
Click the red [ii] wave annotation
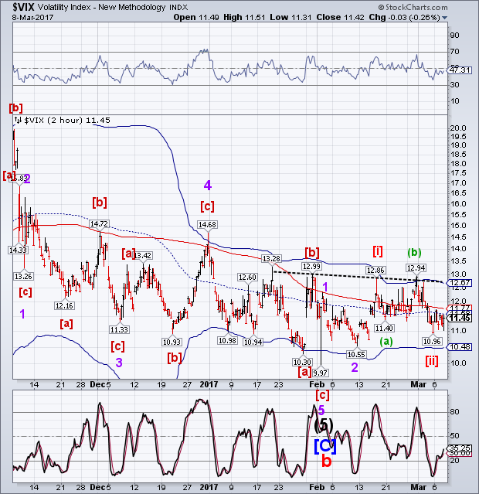[432, 361]
